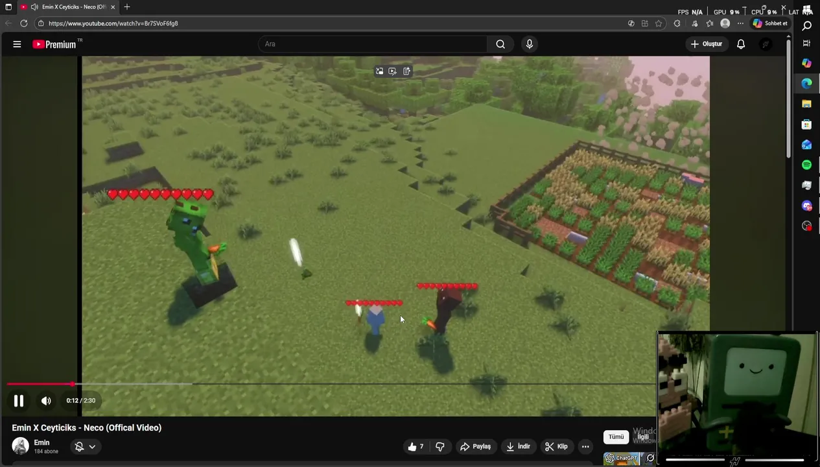The width and height of the screenshot is (820, 467).
Task: Click the video title text
Action: pos(87,427)
